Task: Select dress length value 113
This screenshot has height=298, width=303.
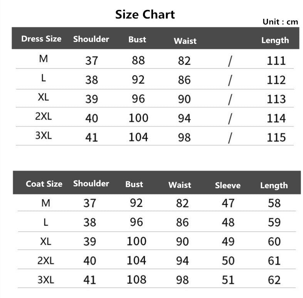Action: (276, 99)
